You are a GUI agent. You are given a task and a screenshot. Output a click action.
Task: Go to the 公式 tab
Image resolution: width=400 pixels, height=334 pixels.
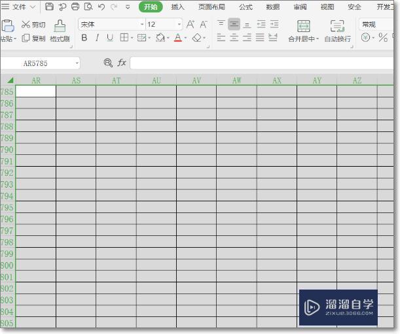(246, 7)
